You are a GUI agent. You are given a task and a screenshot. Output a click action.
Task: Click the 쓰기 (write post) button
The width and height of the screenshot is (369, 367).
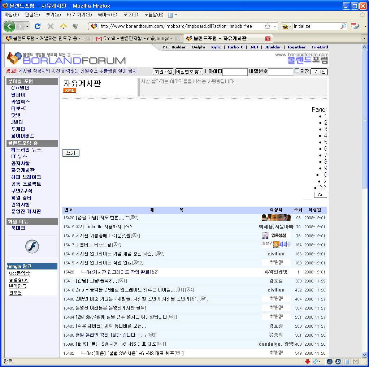(x=71, y=153)
